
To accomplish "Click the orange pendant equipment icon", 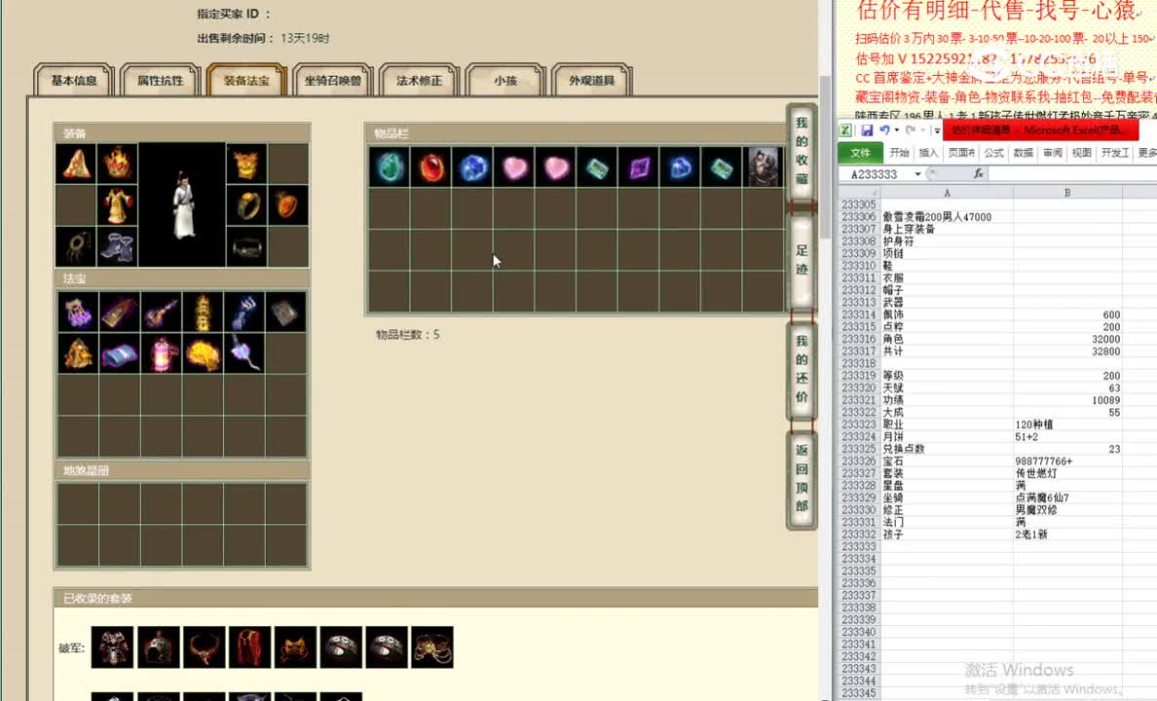I will tap(287, 204).
